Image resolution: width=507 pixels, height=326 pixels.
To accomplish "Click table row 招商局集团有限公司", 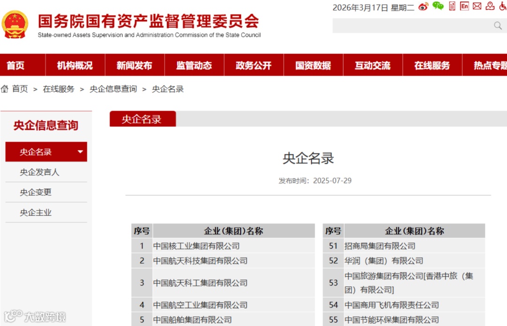I will click(x=404, y=246).
